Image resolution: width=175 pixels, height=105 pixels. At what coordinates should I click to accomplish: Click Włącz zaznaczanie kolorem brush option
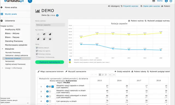point(51,72)
